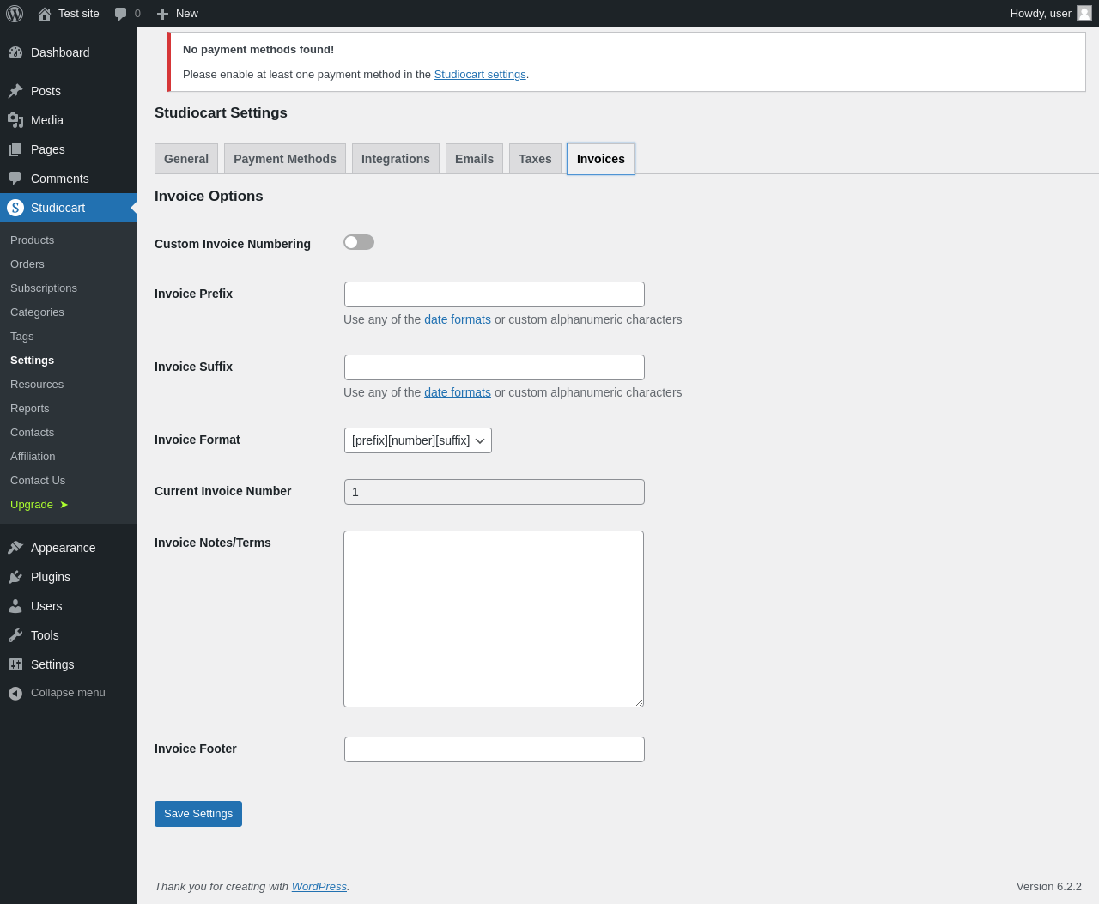
Task: Open Tags submenu item
Action: tap(69, 337)
